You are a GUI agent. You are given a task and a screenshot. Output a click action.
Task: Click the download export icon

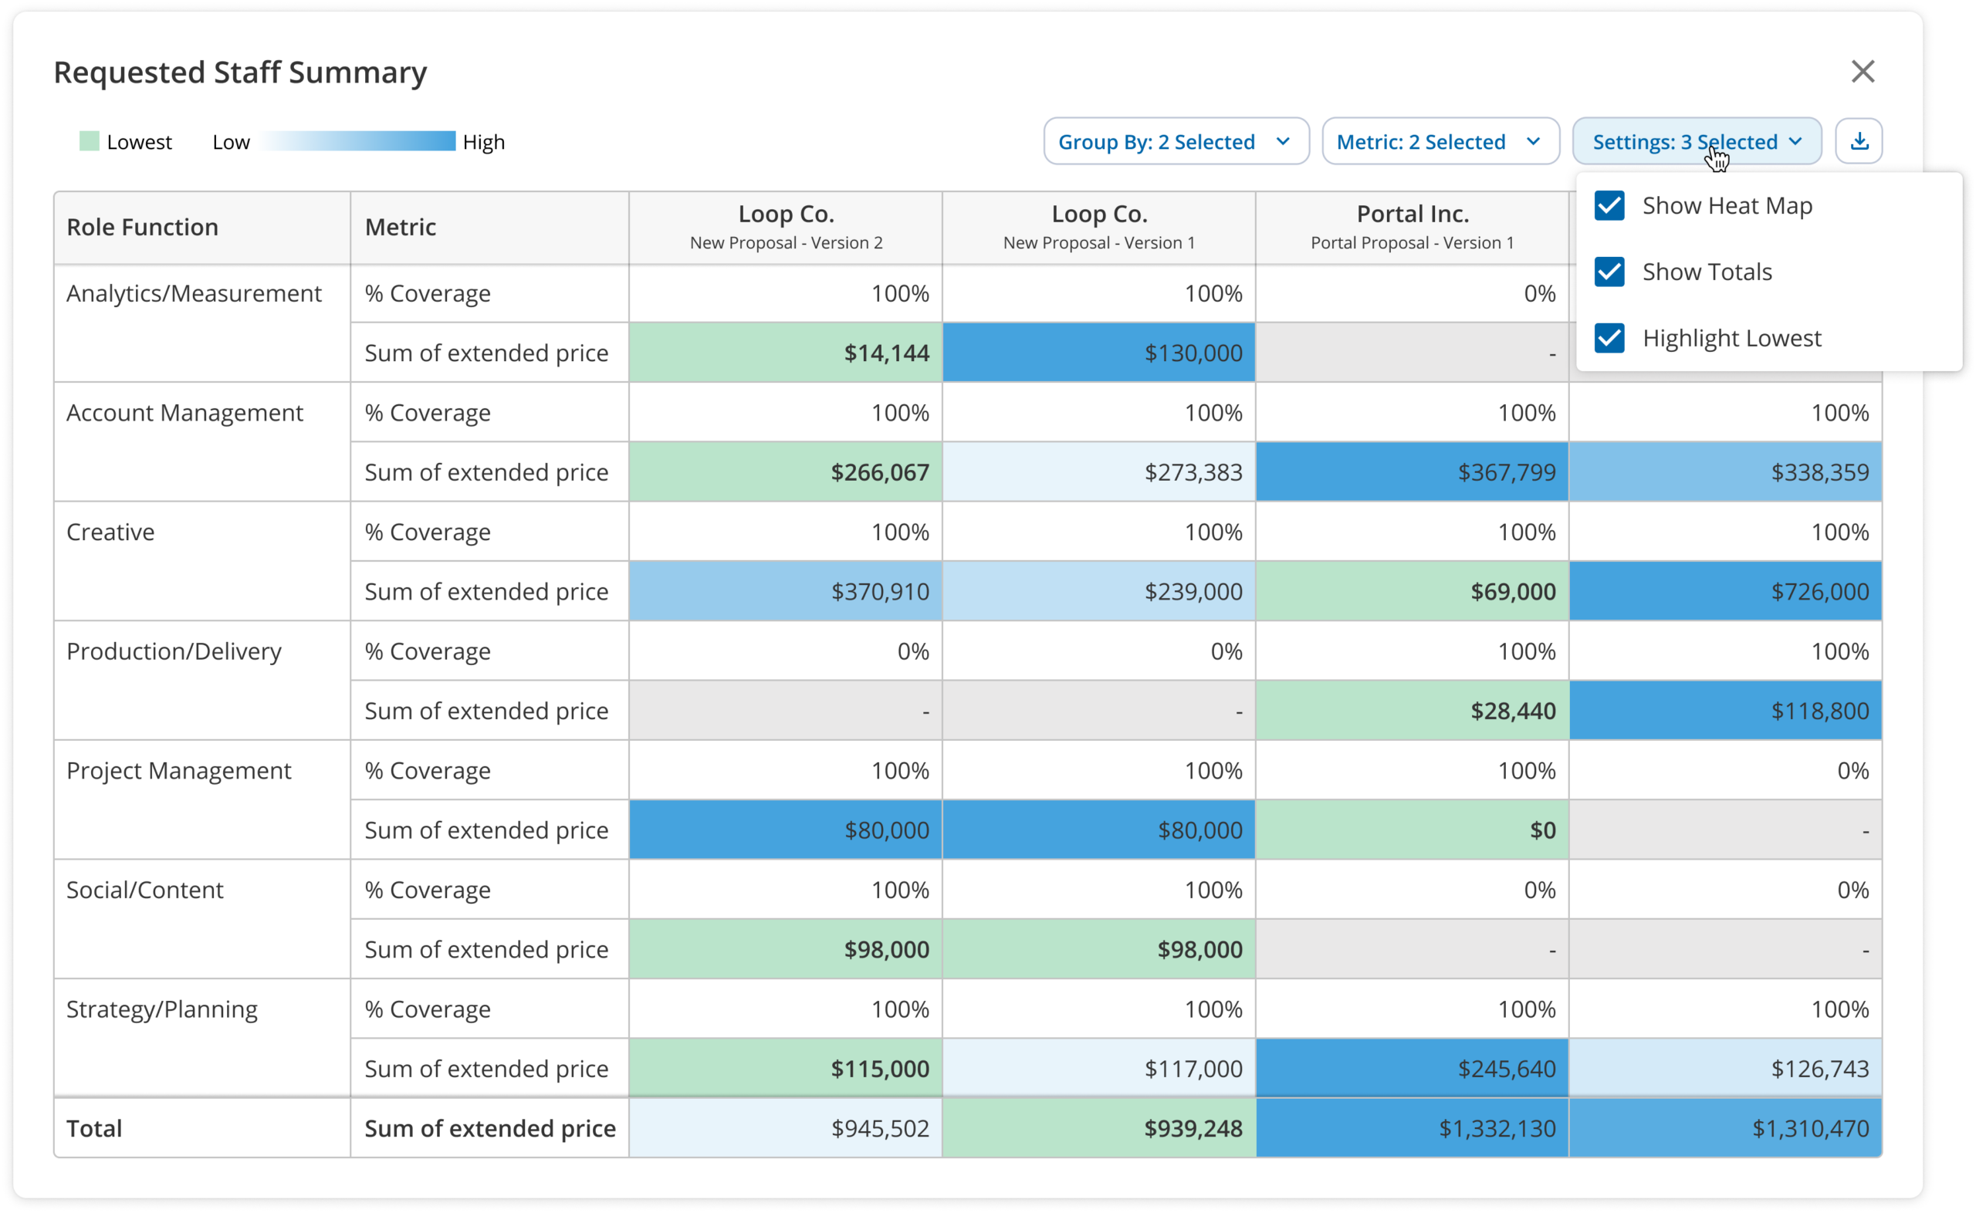1859,141
